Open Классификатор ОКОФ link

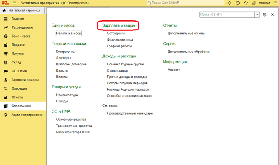73,132
